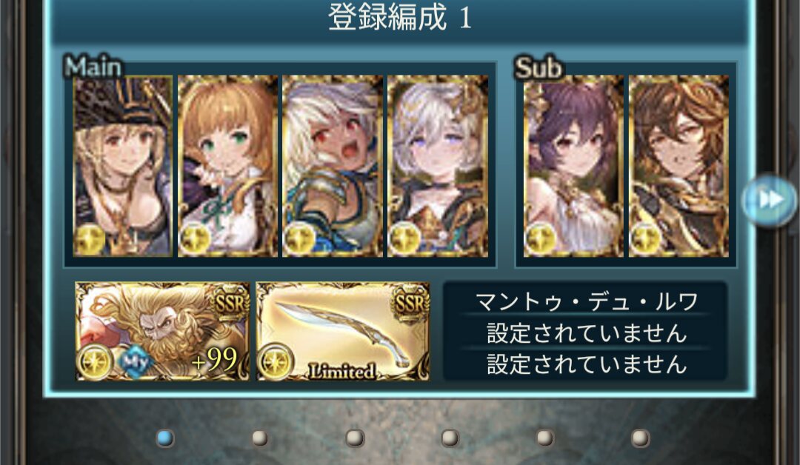Click the 登録編成 1 title header
Image resolution: width=800 pixels, height=465 pixels.
(400, 18)
